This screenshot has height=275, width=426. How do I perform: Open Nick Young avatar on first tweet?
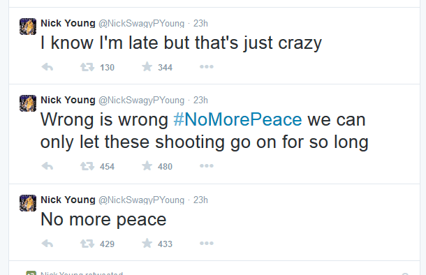pos(28,27)
